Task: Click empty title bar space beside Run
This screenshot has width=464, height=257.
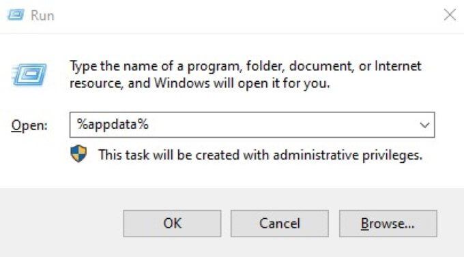Action: [237, 15]
